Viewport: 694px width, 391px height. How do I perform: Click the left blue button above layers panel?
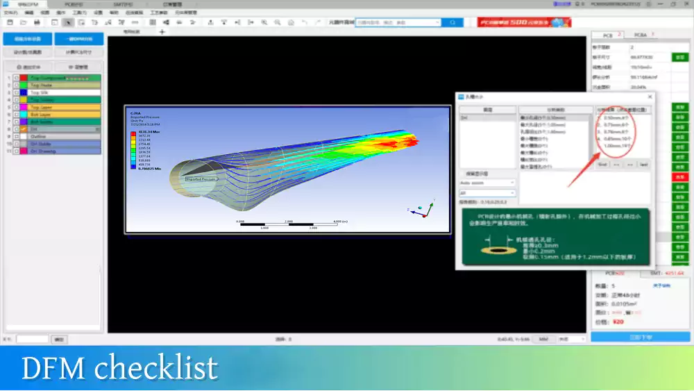click(x=28, y=39)
